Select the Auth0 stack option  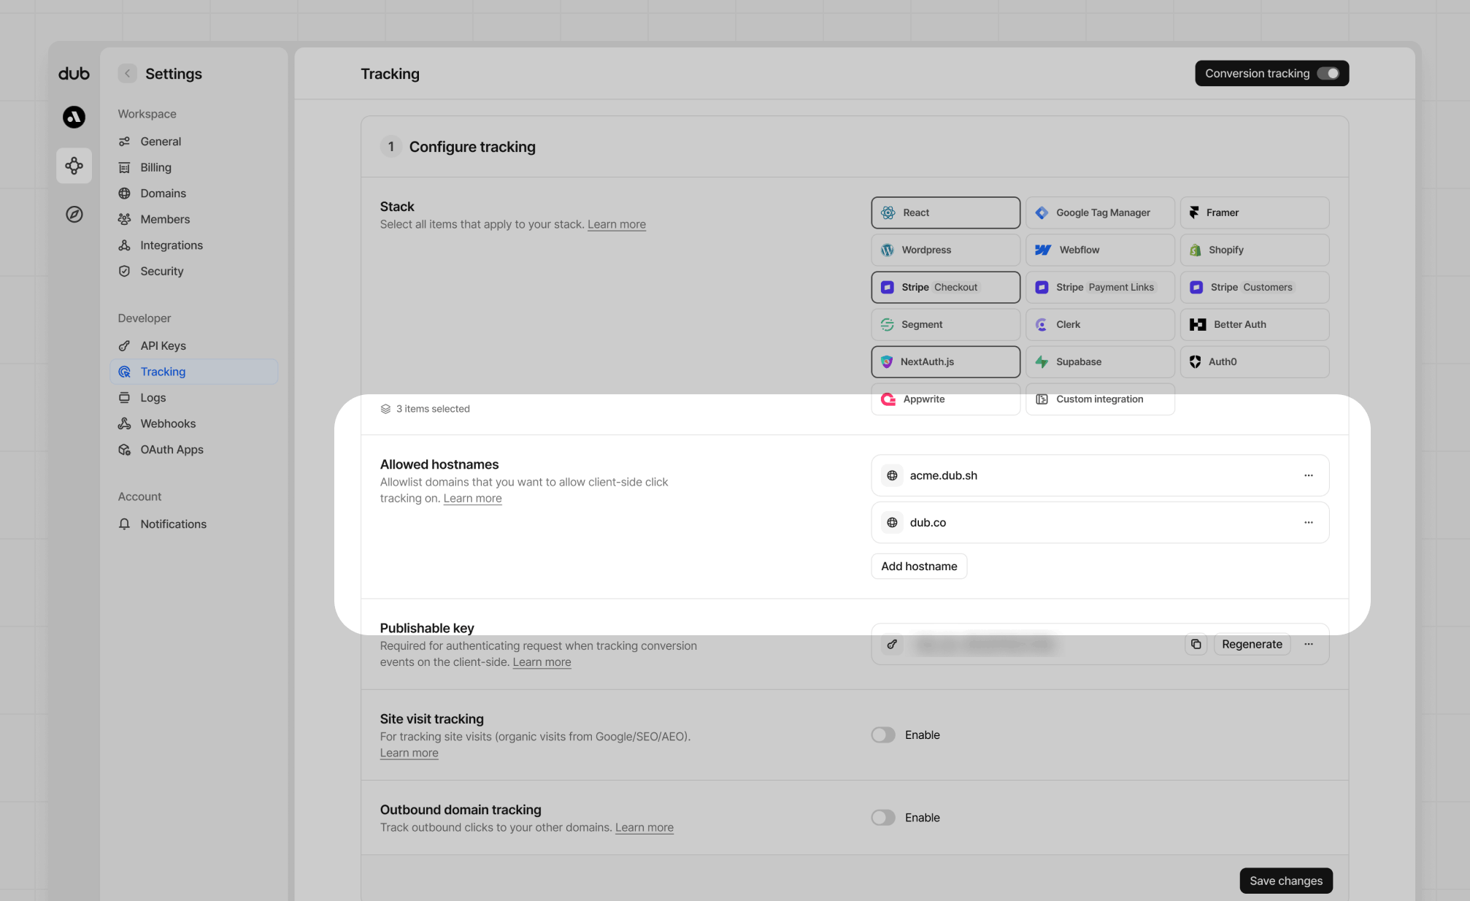tap(1255, 361)
